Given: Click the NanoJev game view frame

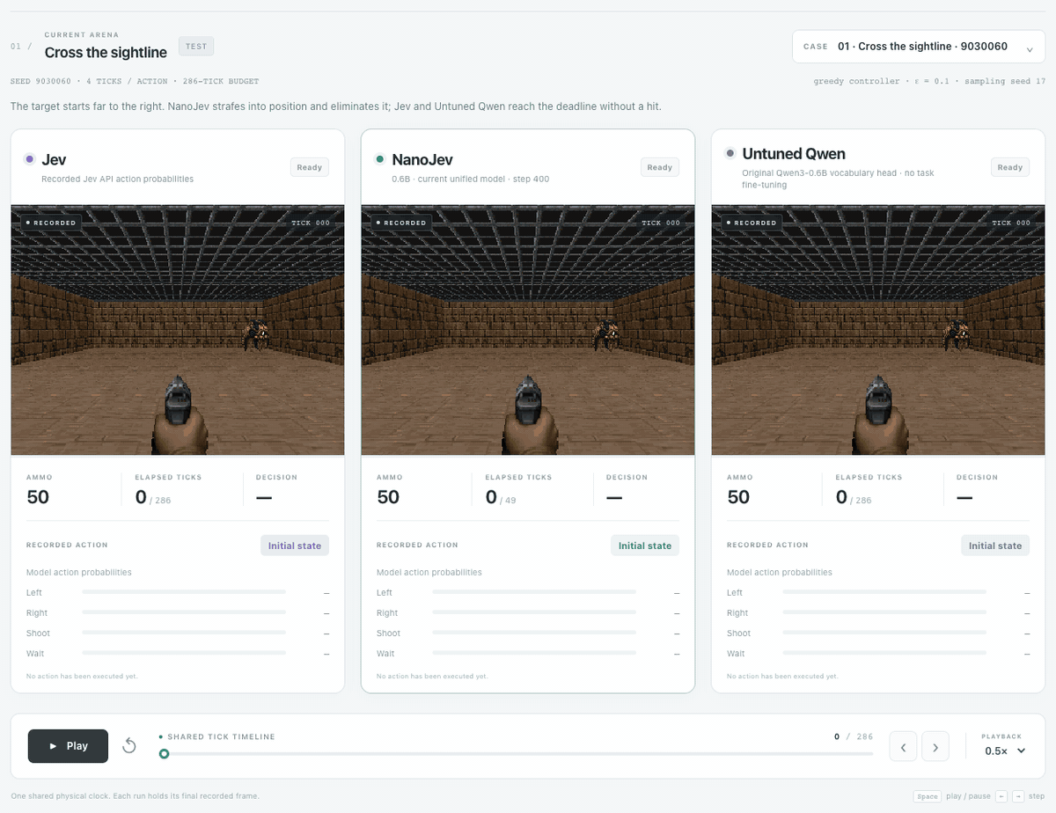Looking at the screenshot, I should [528, 330].
